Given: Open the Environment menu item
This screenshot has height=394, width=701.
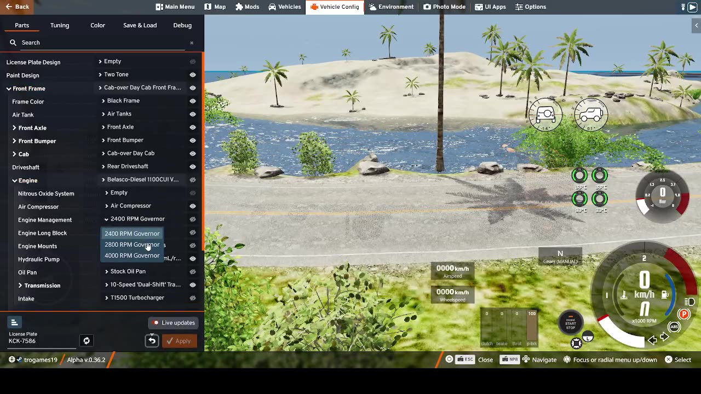Looking at the screenshot, I should pyautogui.click(x=391, y=7).
